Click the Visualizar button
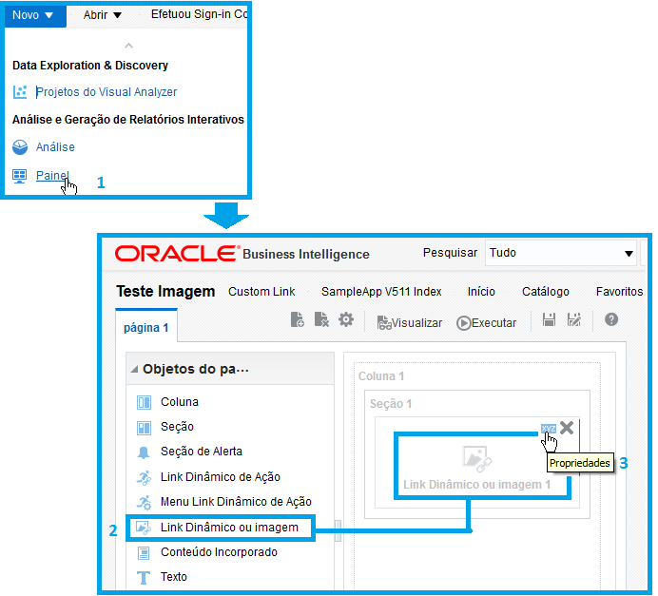The height and width of the screenshot is (596, 658). pos(410,323)
